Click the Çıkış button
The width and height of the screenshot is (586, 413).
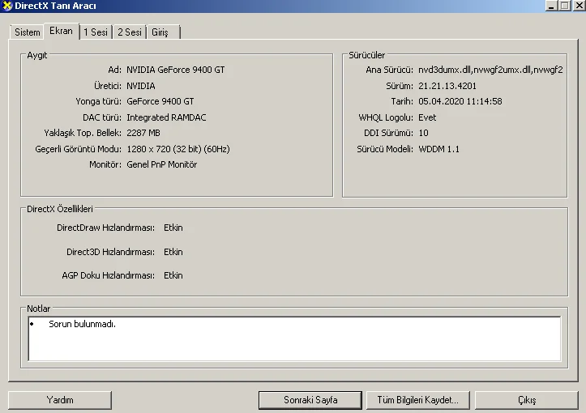point(527,400)
